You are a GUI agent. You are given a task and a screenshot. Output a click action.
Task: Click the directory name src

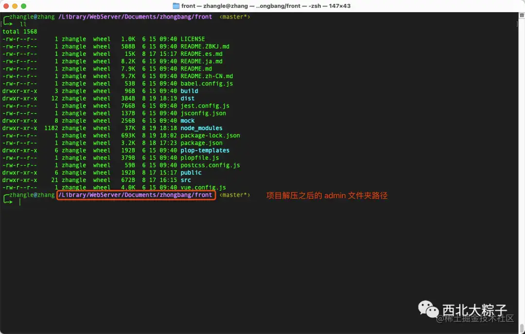(x=186, y=180)
